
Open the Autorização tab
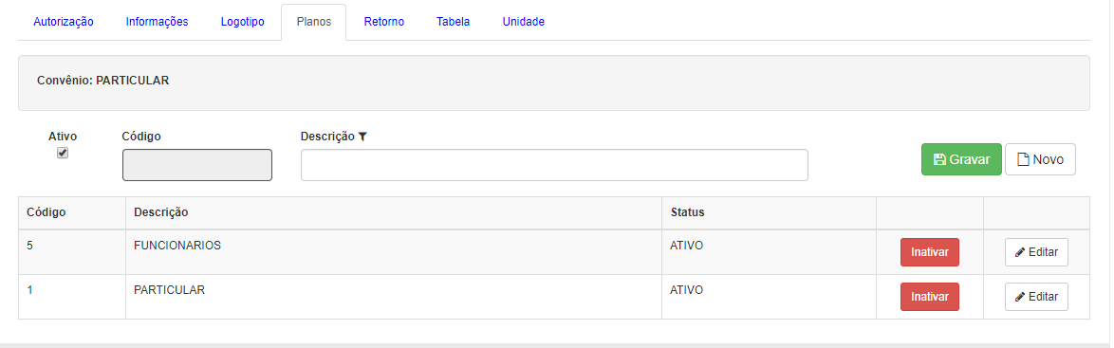pyautogui.click(x=64, y=22)
